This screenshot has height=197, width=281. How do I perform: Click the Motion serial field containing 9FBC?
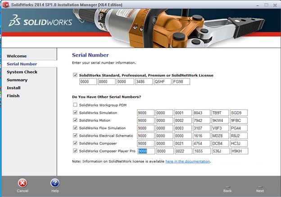coord(239,121)
